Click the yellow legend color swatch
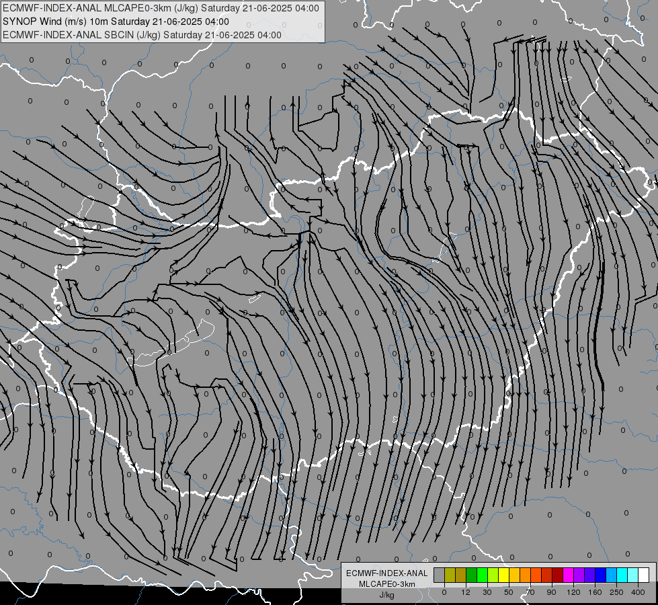 click(503, 575)
